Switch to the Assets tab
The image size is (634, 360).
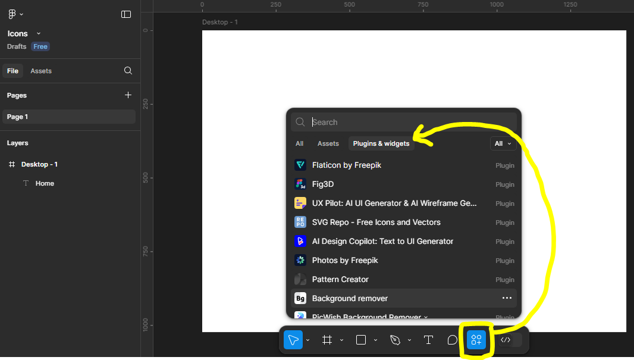pos(40,70)
